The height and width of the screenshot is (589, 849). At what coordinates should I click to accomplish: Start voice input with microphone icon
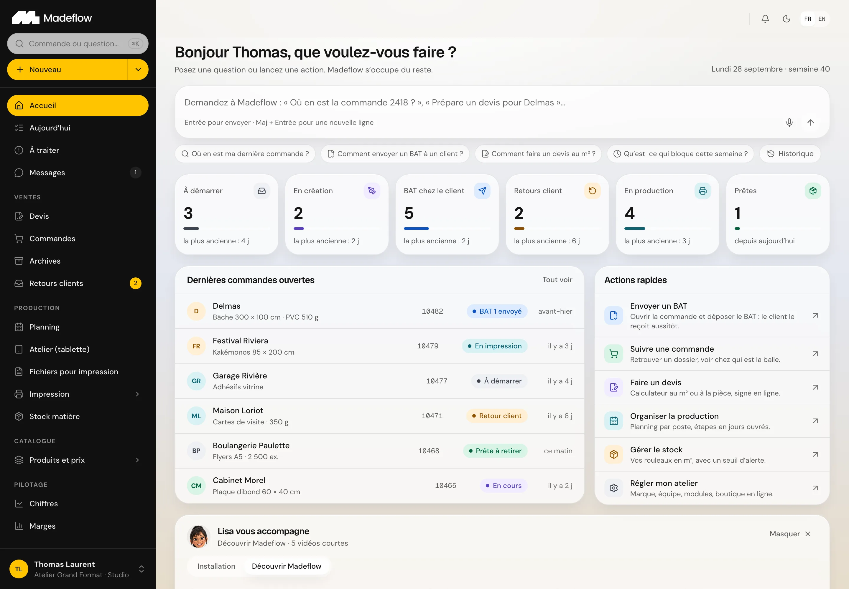tap(789, 123)
